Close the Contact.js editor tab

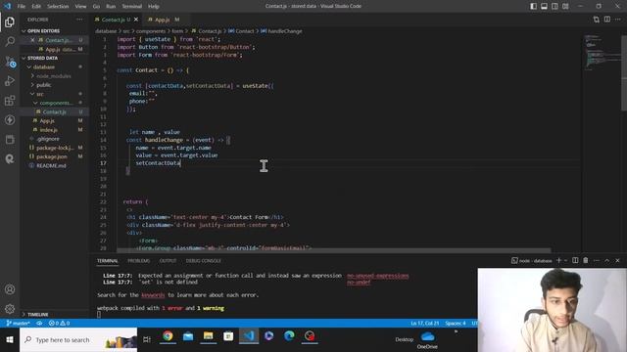tap(136, 20)
